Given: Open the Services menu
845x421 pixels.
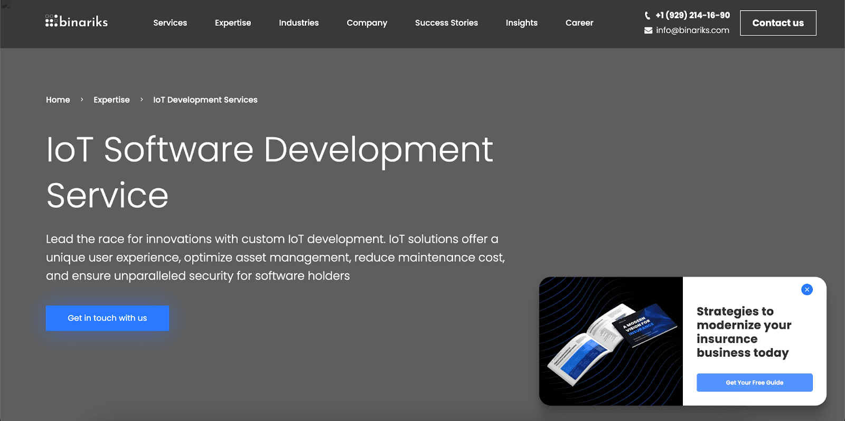Looking at the screenshot, I should click(x=170, y=23).
